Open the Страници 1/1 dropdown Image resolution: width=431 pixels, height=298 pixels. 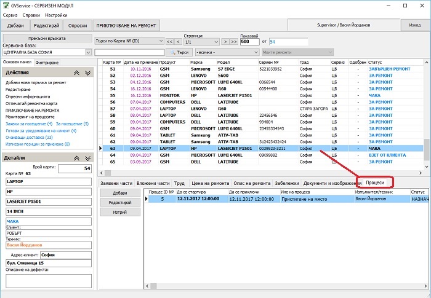click(x=201, y=42)
